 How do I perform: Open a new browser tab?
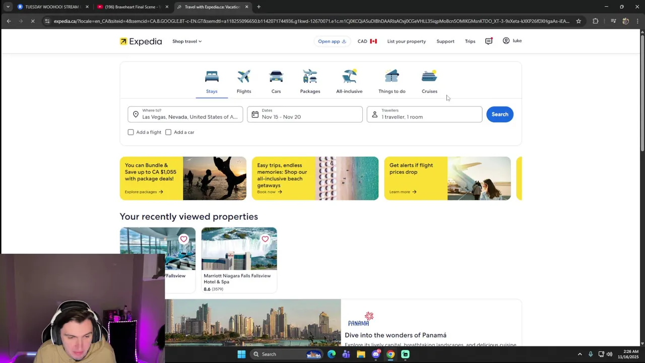pos(259,7)
